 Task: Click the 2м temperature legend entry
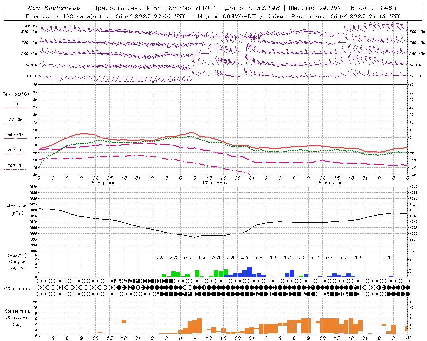(16, 104)
